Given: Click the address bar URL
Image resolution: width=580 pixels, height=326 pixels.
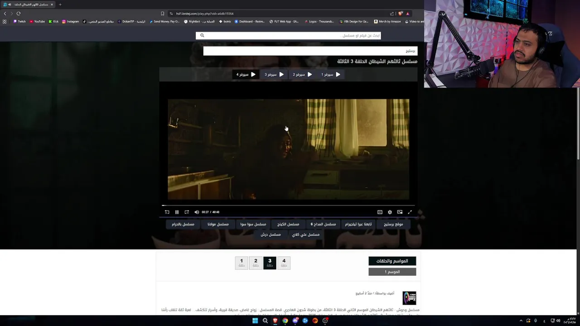Looking at the screenshot, I should click(x=205, y=14).
